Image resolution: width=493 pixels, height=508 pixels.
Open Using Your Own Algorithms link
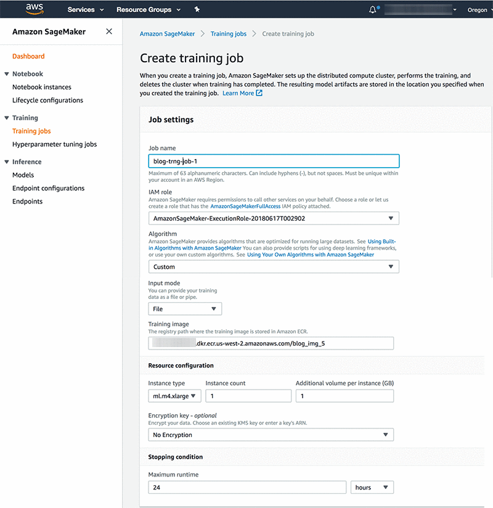[x=311, y=255]
